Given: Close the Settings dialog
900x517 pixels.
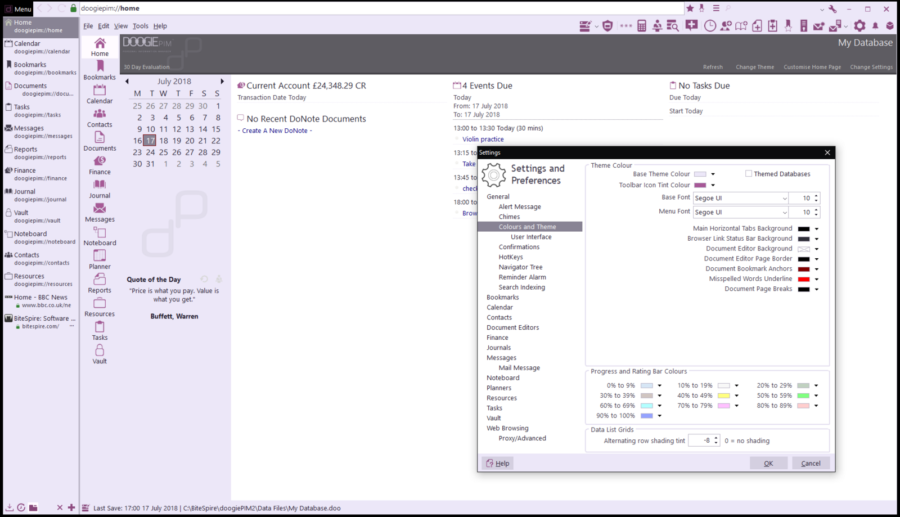Looking at the screenshot, I should coord(827,152).
